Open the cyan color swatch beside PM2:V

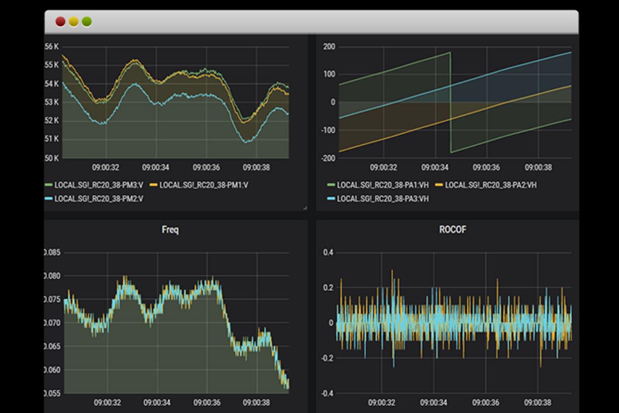(49, 198)
